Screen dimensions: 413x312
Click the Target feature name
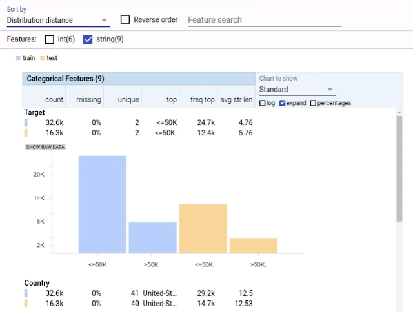pos(35,112)
